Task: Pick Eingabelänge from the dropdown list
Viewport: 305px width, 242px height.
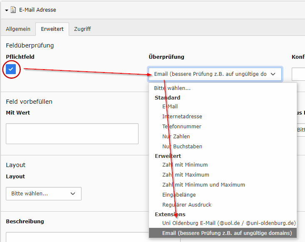Action: pos(179,195)
